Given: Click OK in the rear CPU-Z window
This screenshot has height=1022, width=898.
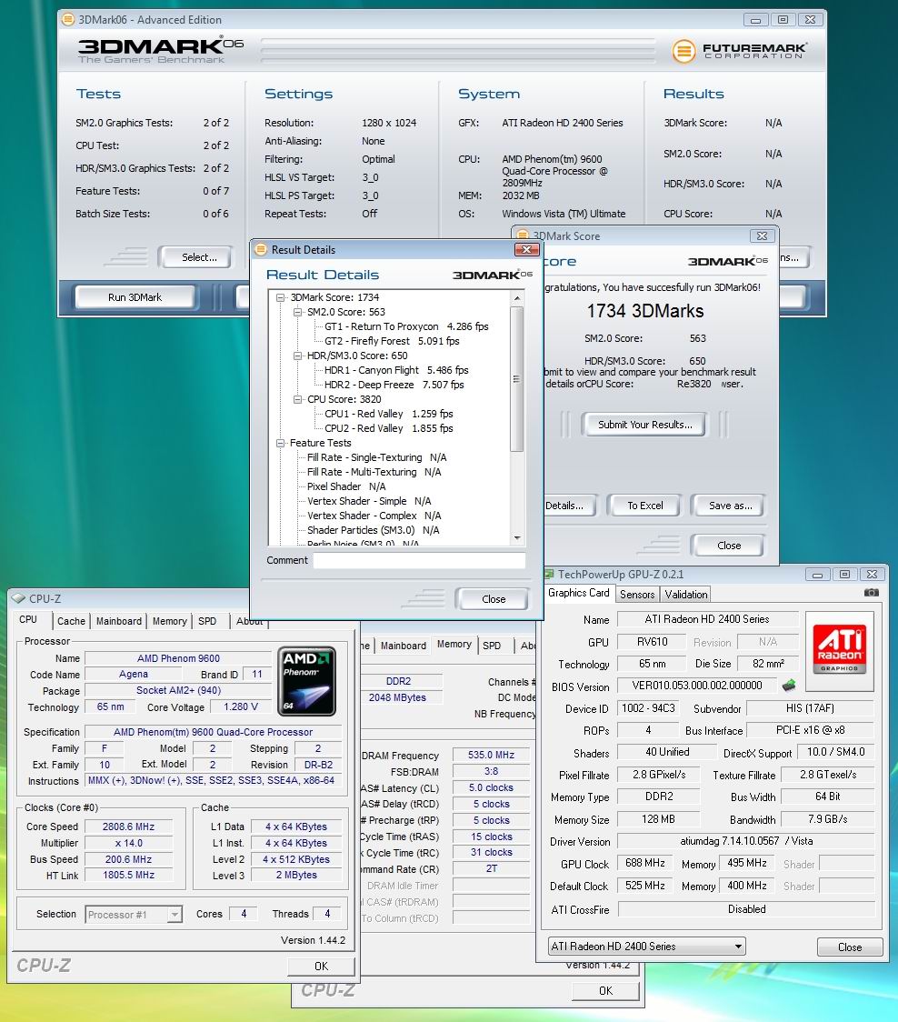Looking at the screenshot, I should 605,991.
